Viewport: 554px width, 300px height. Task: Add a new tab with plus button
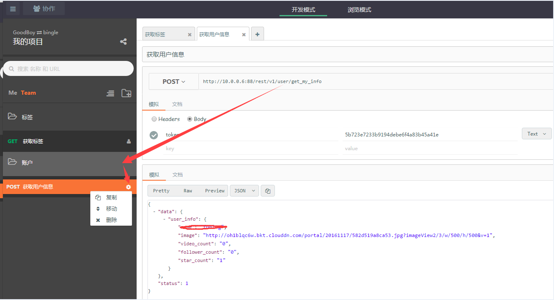(x=257, y=34)
